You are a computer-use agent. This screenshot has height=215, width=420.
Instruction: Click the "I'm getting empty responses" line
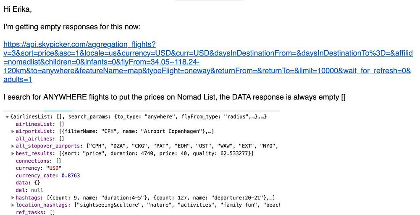[x=72, y=27]
